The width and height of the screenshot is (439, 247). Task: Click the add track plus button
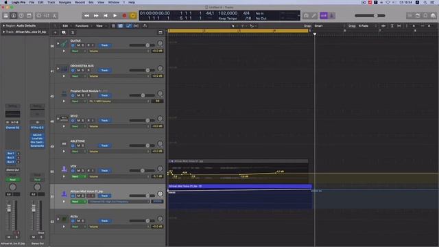click(x=55, y=32)
